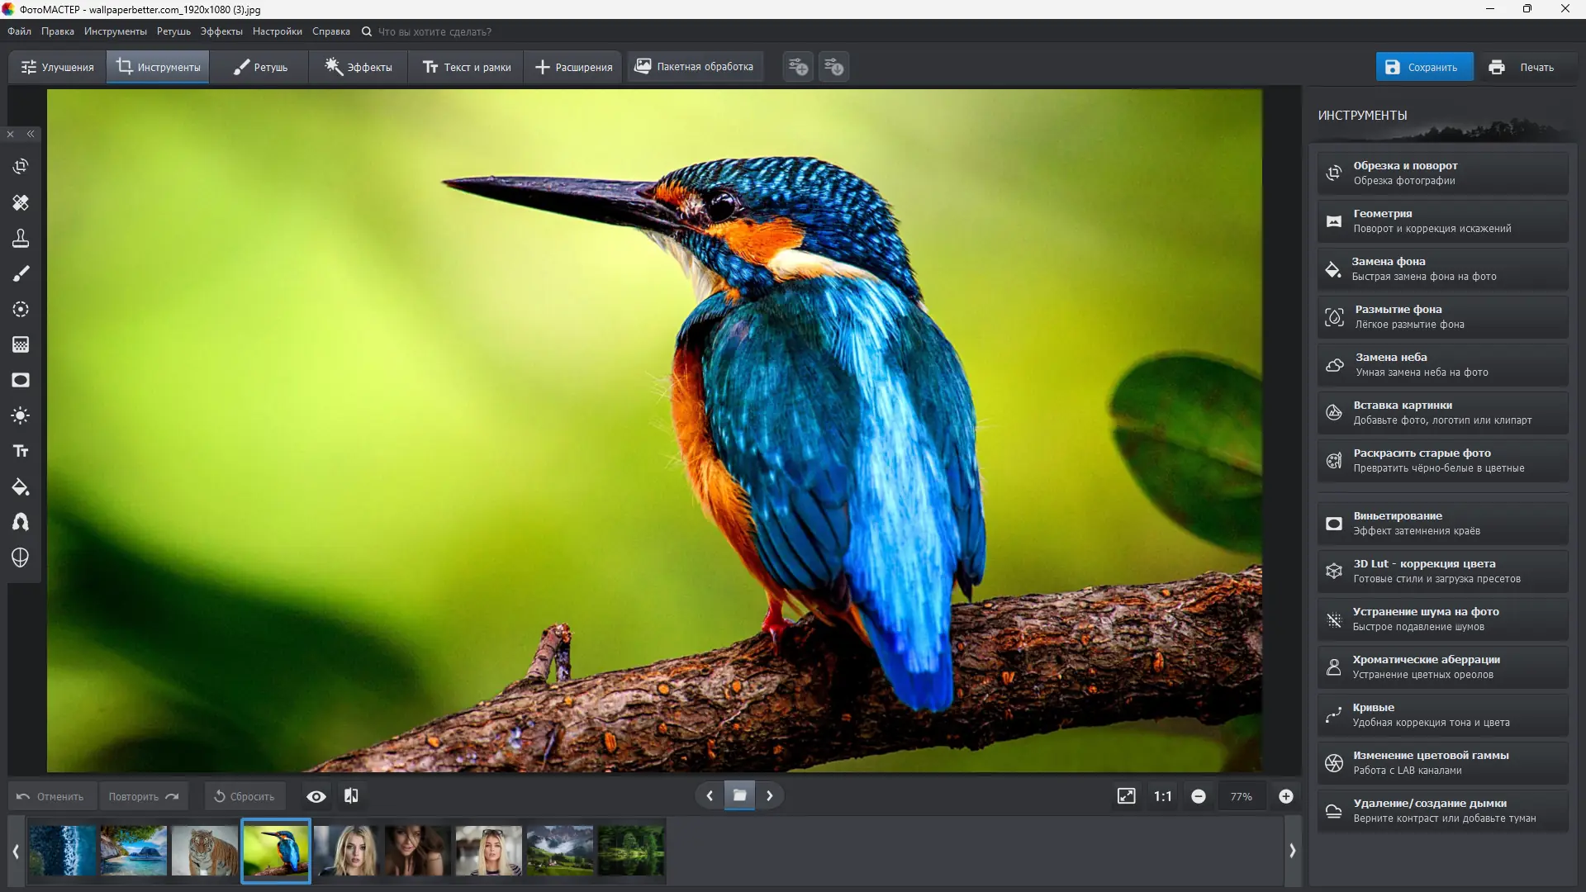
Task: Choose the stamp tool in left sidebar
Action: point(21,238)
